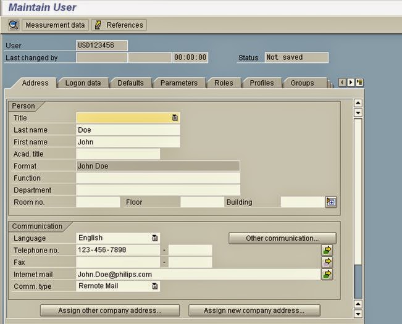Screen dimensions: 402x324
Task: Click the telephone extension field
Action: tap(190, 250)
